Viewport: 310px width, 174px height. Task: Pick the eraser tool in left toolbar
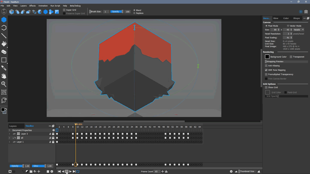pos(4,52)
